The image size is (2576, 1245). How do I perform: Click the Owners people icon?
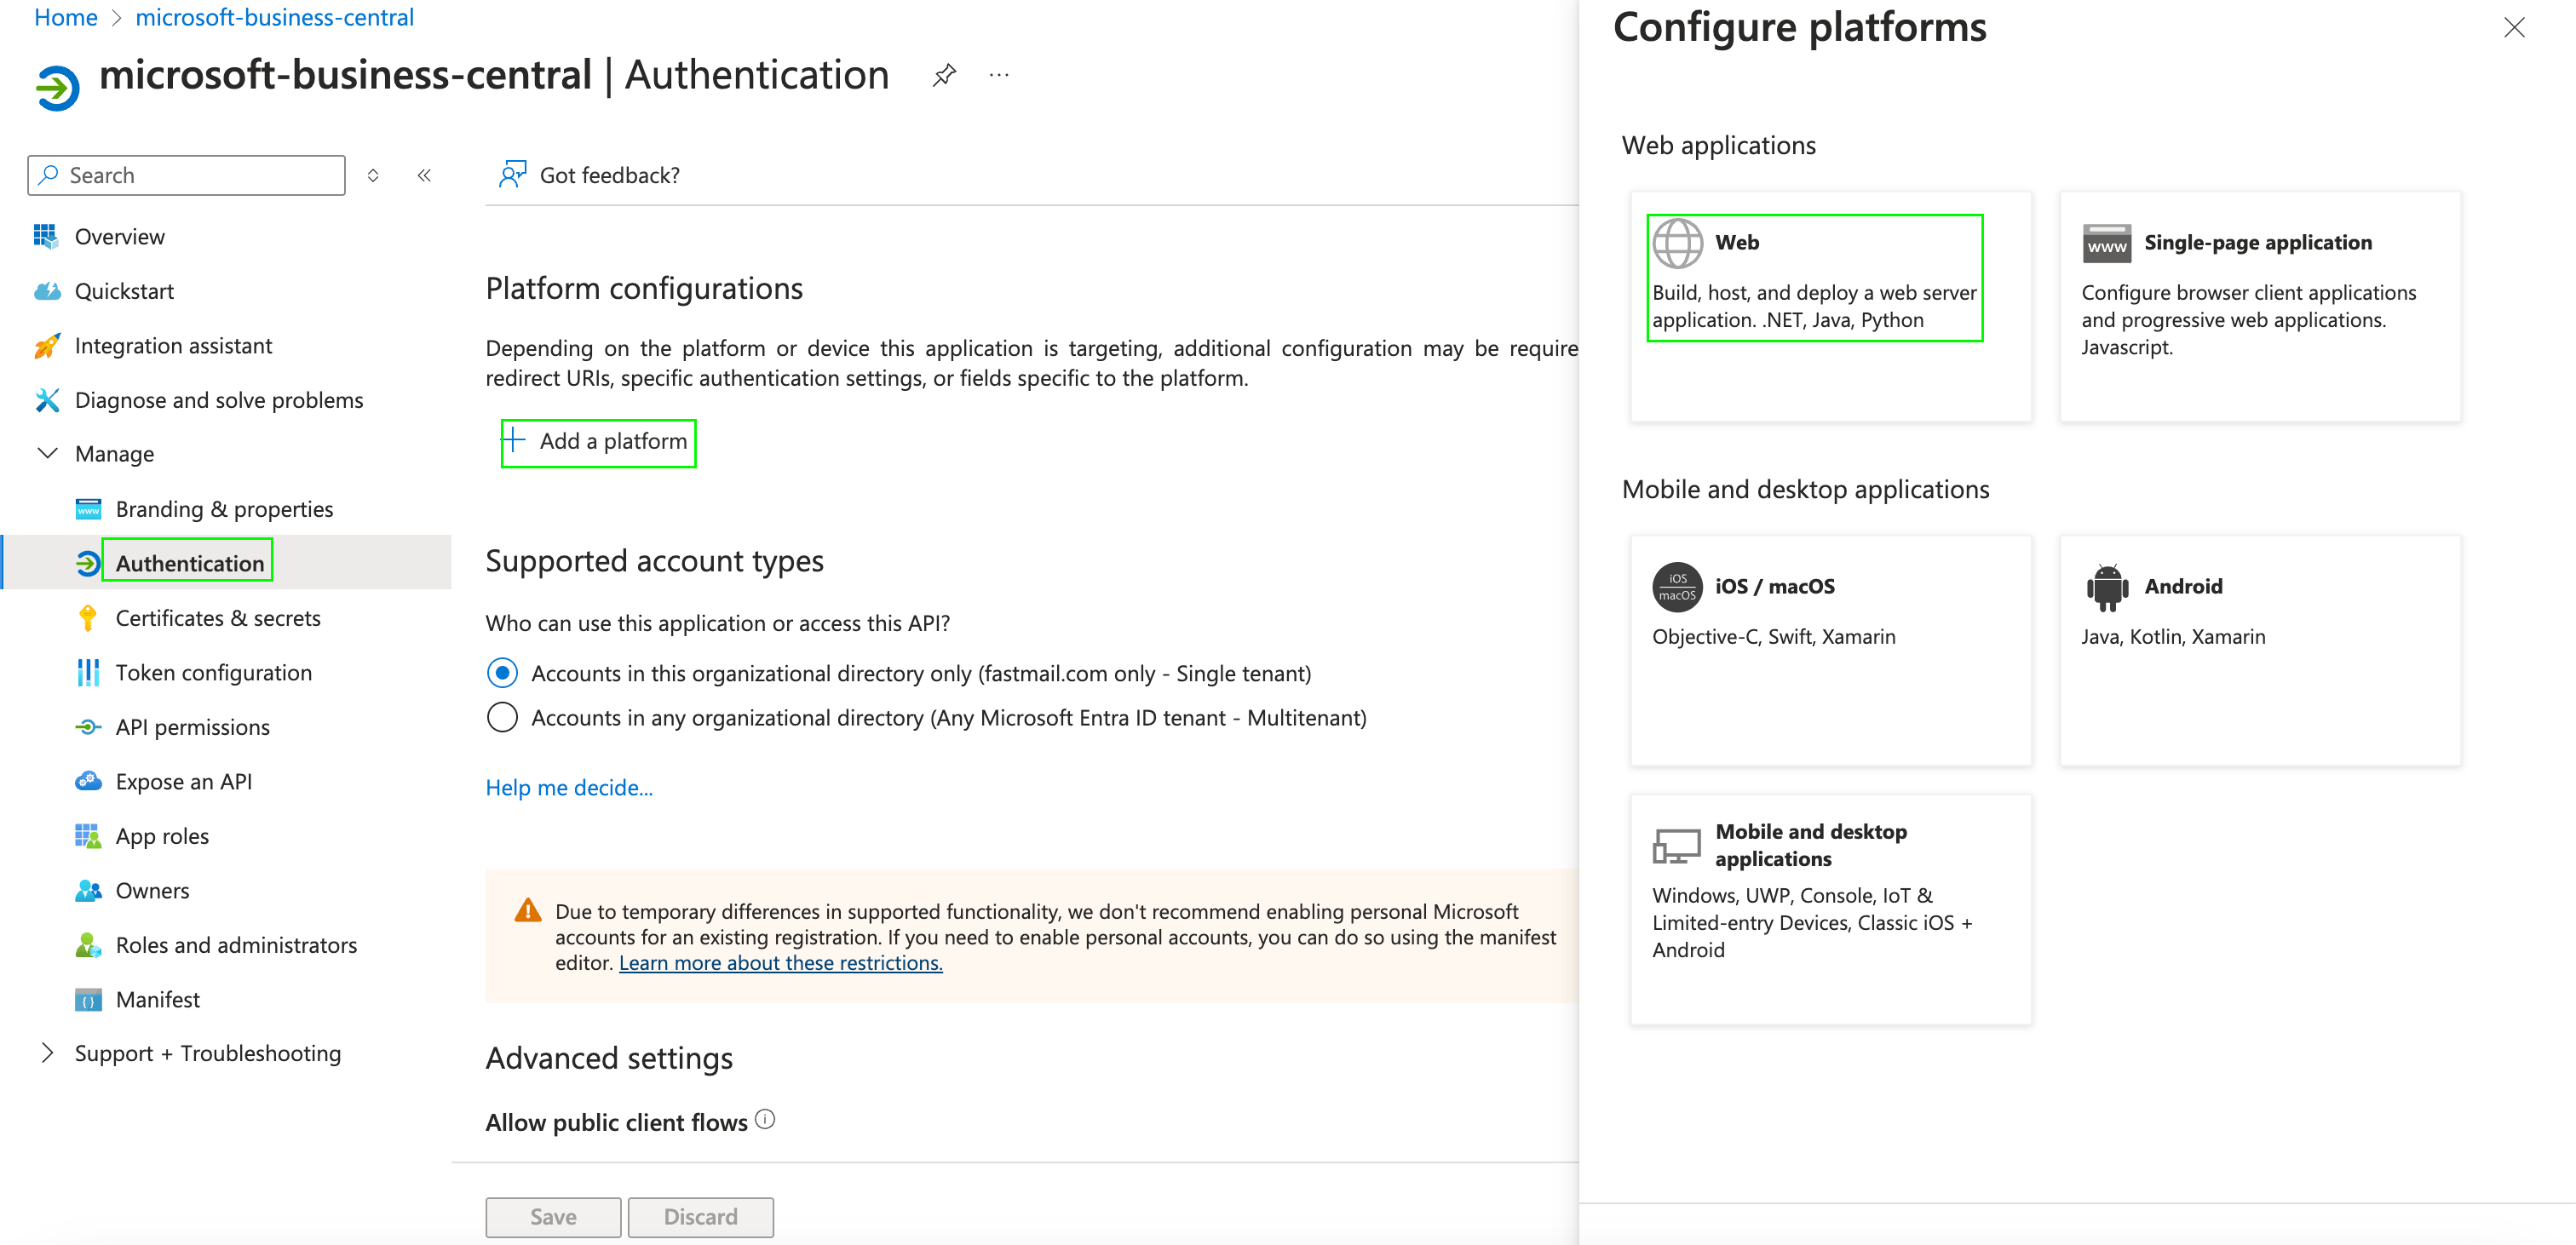pyautogui.click(x=88, y=890)
